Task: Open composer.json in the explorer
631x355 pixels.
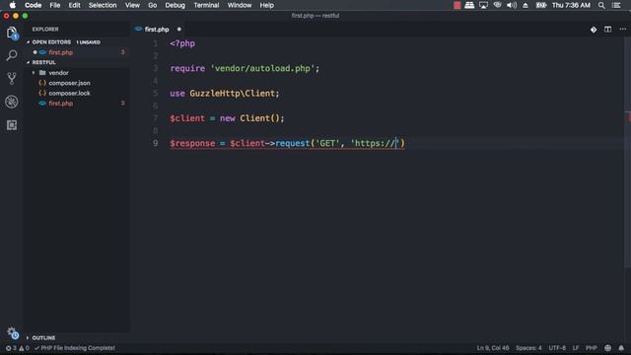Action: click(x=69, y=83)
